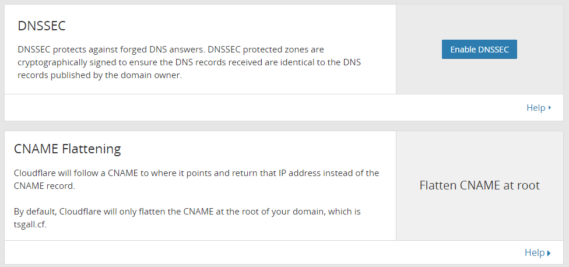Click the DNSSEC description paragraph
This screenshot has width=569, height=267.
tap(189, 62)
